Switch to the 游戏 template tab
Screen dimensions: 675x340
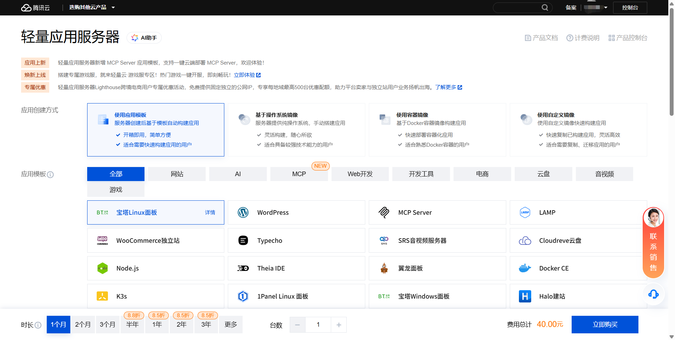116,190
